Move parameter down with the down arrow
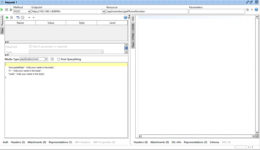 pos(29,18)
